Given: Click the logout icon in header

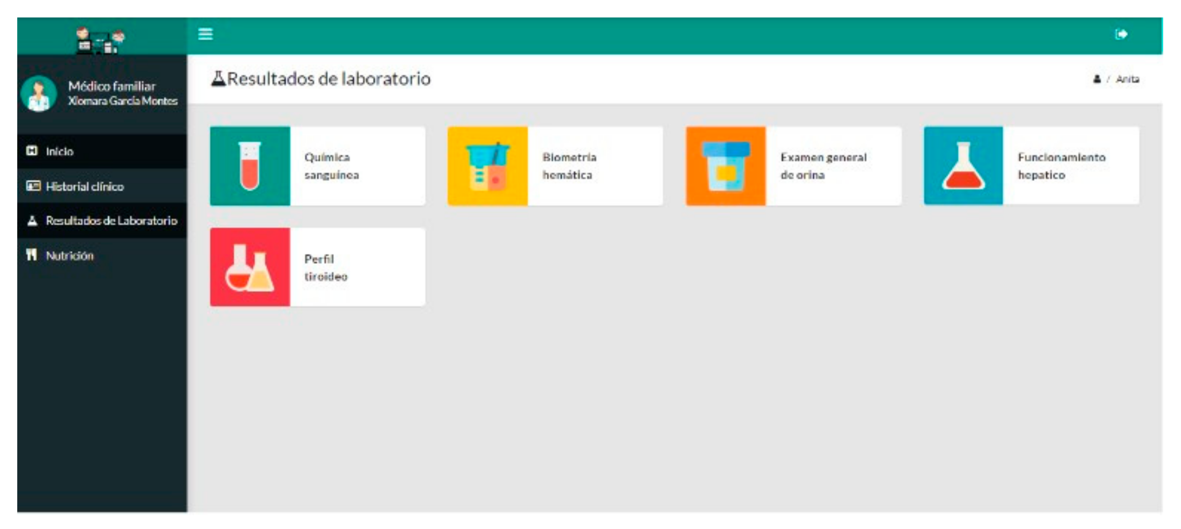Looking at the screenshot, I should pos(1121,34).
